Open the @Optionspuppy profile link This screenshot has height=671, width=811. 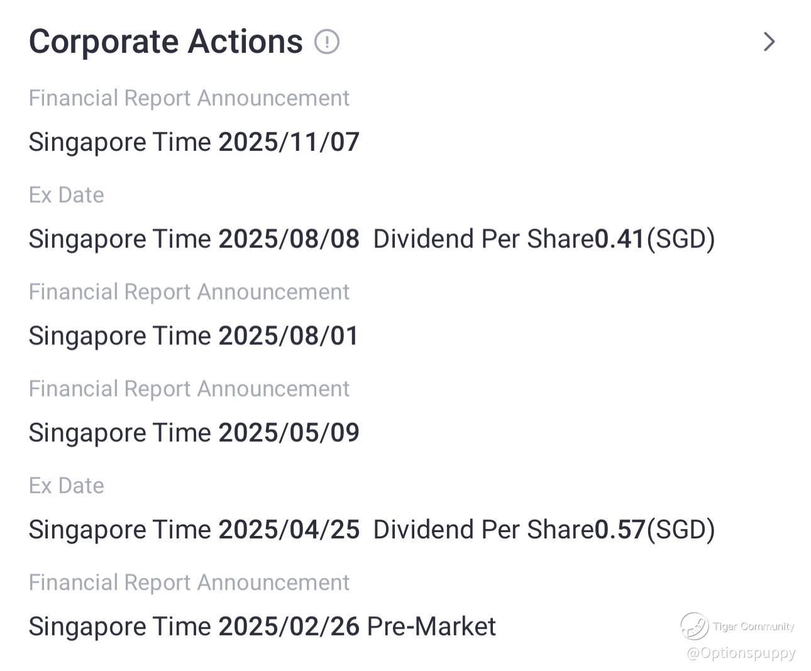point(741,653)
